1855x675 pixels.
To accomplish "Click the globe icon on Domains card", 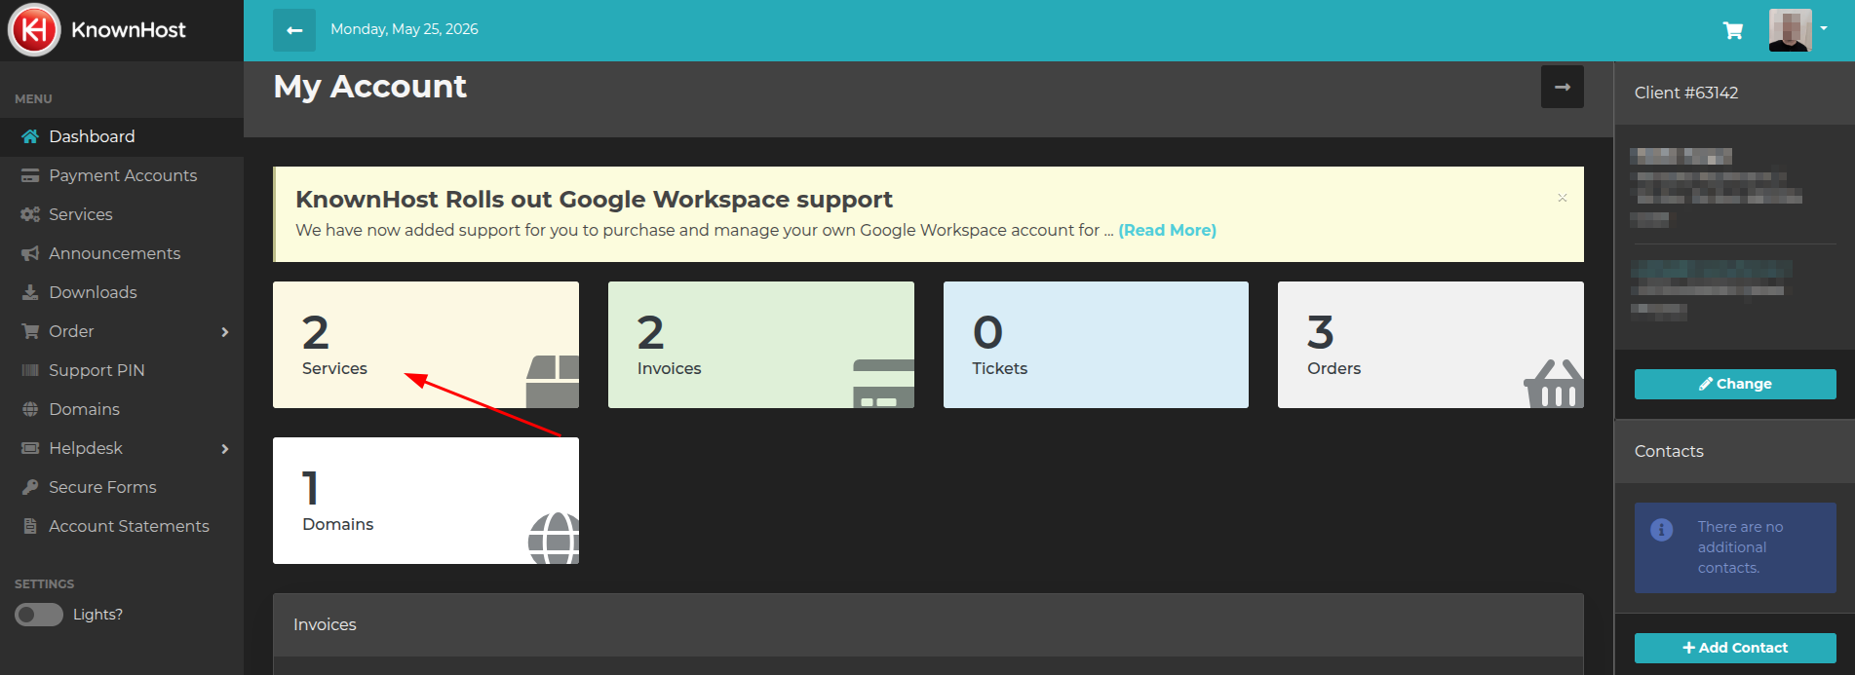I will (554, 538).
